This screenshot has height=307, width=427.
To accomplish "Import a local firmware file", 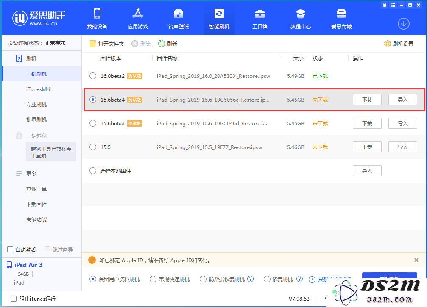I will [x=367, y=171].
